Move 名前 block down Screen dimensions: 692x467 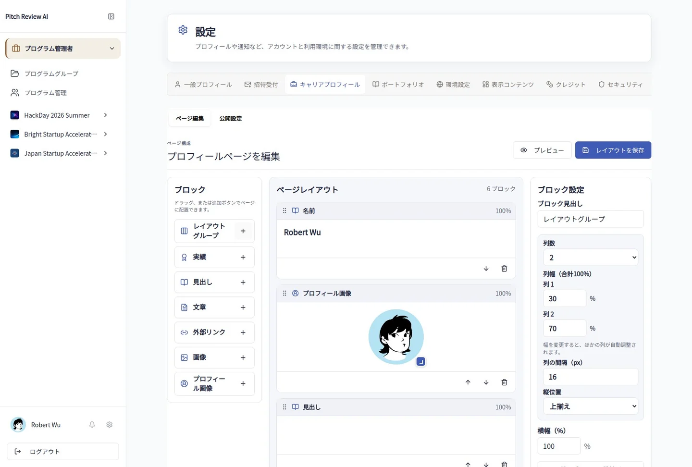coord(486,269)
